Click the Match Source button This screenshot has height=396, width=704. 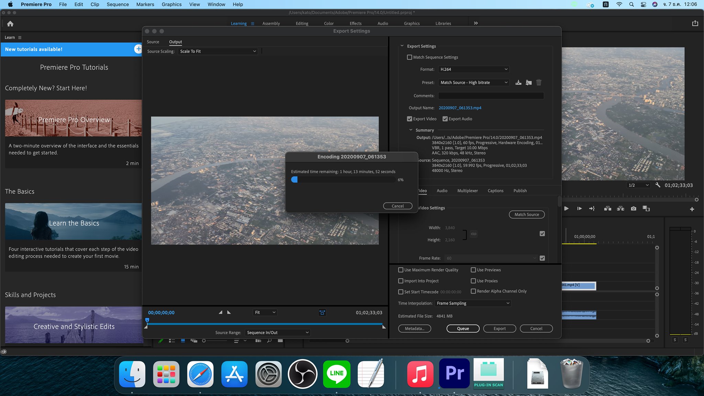click(527, 214)
